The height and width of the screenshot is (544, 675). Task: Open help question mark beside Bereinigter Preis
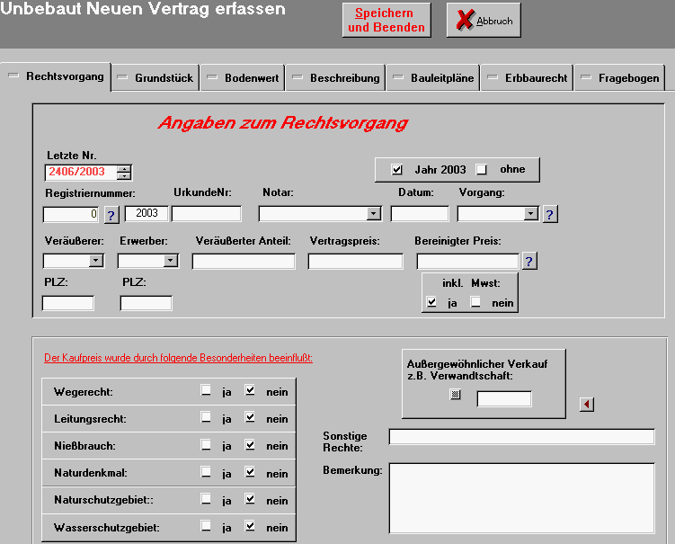529,261
